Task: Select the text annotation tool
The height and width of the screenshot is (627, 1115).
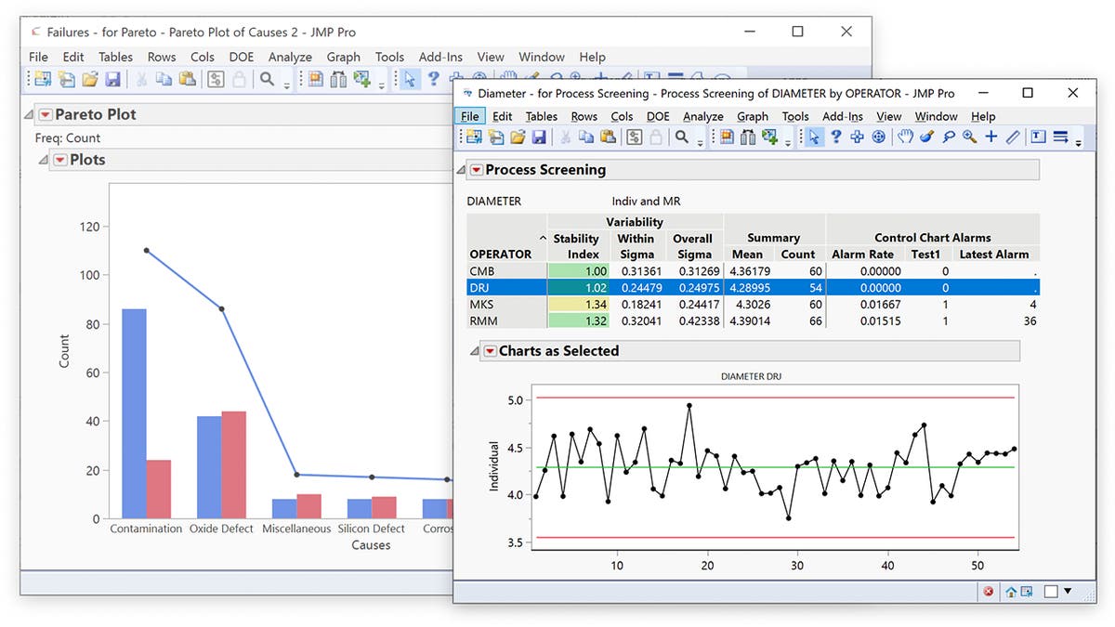Action: pos(1037,137)
